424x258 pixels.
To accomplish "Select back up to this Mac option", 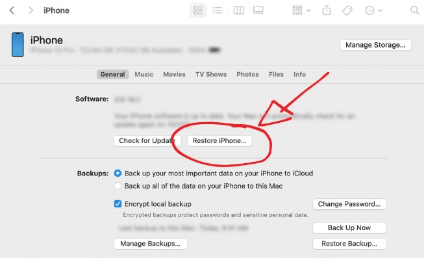I will 118,186.
